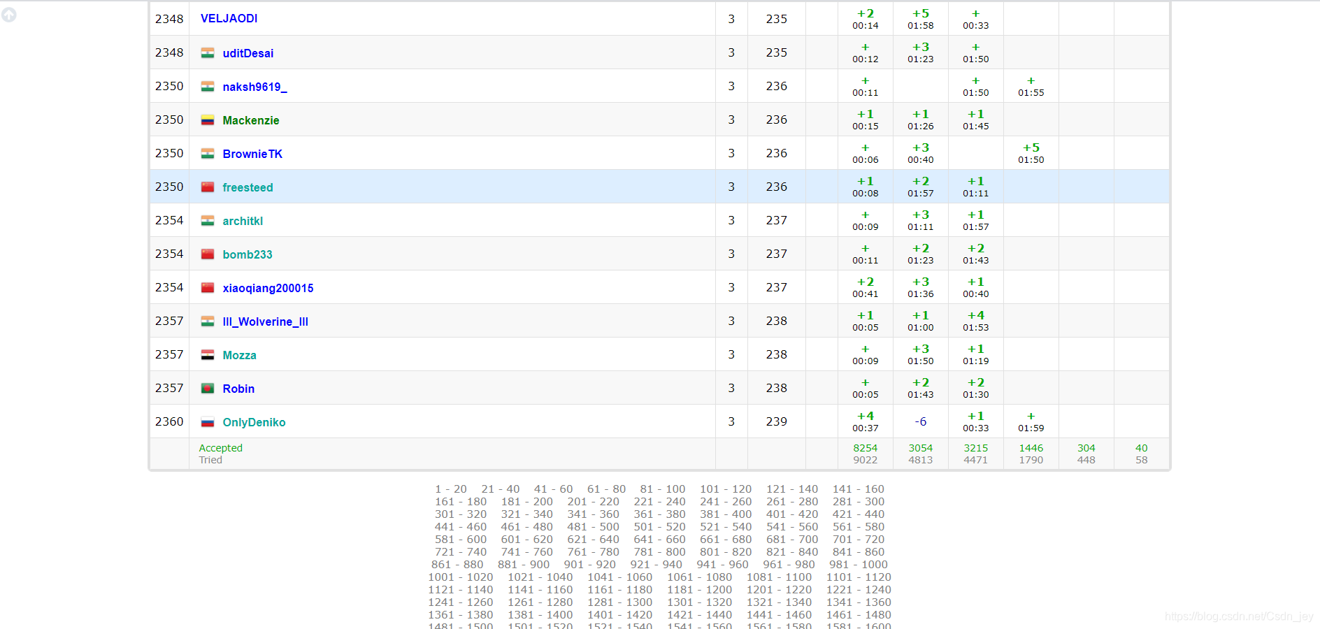Go to standings page 21 - 40
Viewport: 1320px width, 629px height.
click(501, 489)
